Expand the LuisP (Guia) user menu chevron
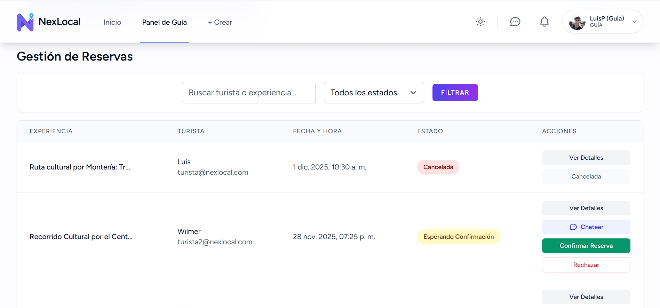This screenshot has width=660, height=308. [635, 22]
